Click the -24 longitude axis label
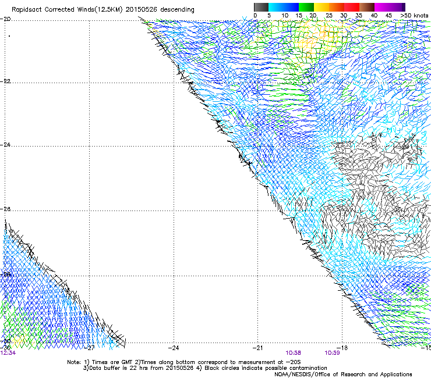The height and width of the screenshot is (378, 431). (174, 348)
